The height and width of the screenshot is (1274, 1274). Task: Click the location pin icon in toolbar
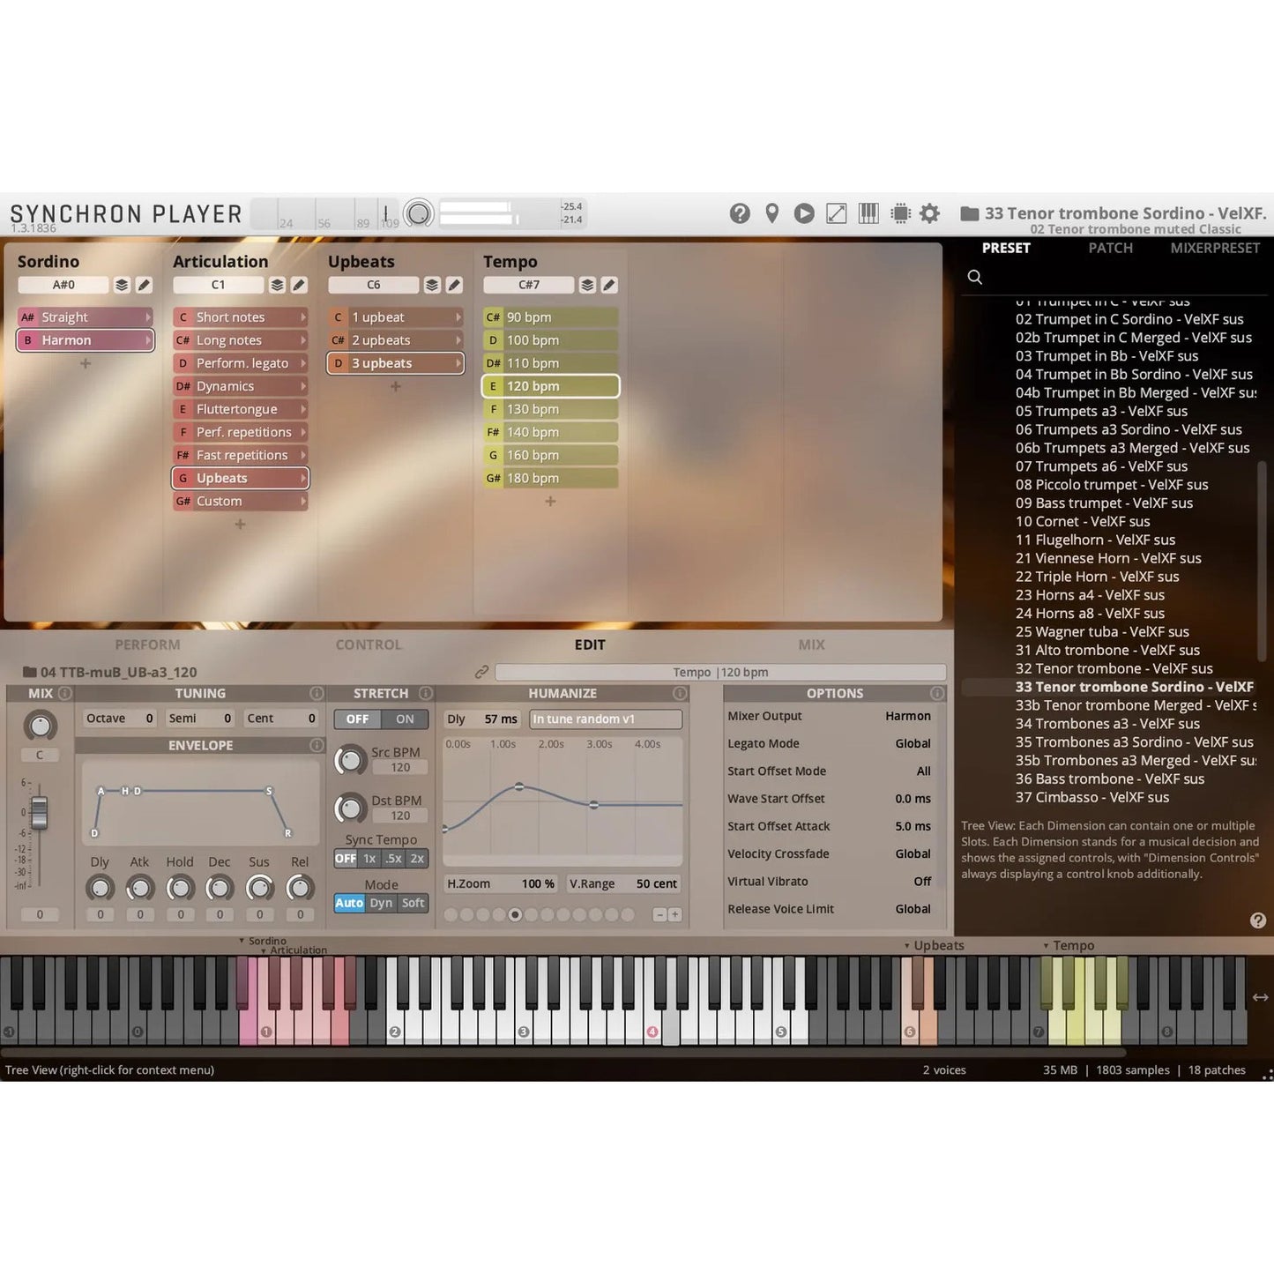(x=771, y=213)
